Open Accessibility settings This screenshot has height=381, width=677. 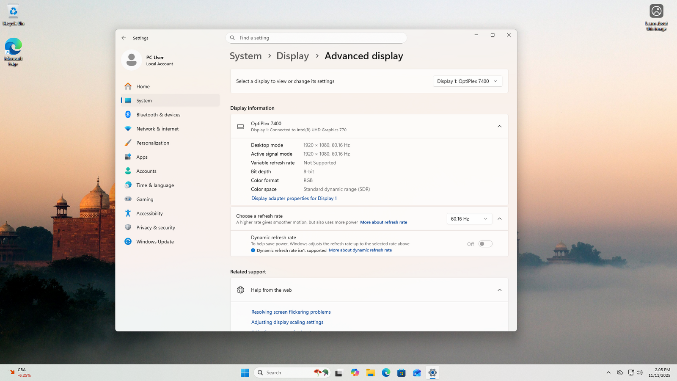click(149, 213)
